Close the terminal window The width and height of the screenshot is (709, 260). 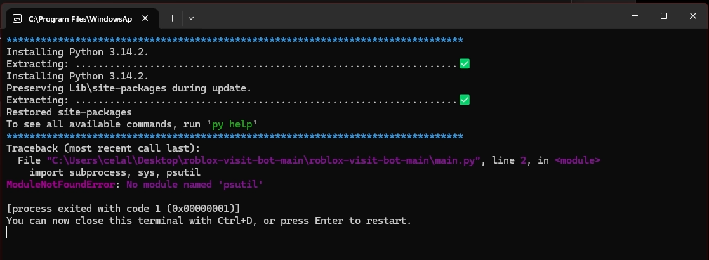692,16
